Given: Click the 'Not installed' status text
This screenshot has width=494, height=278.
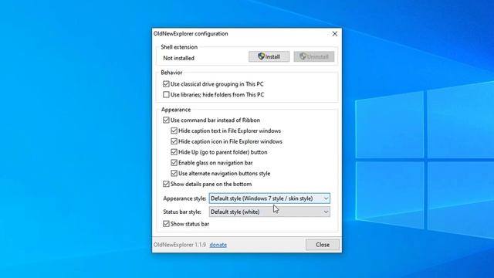Looking at the screenshot, I should tap(178, 58).
